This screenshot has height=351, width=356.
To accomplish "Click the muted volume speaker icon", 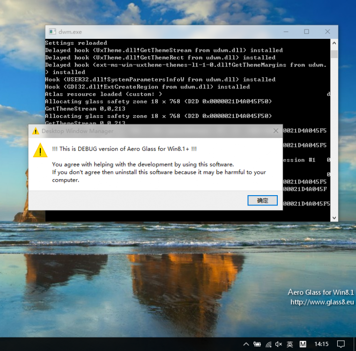I will coord(279,344).
